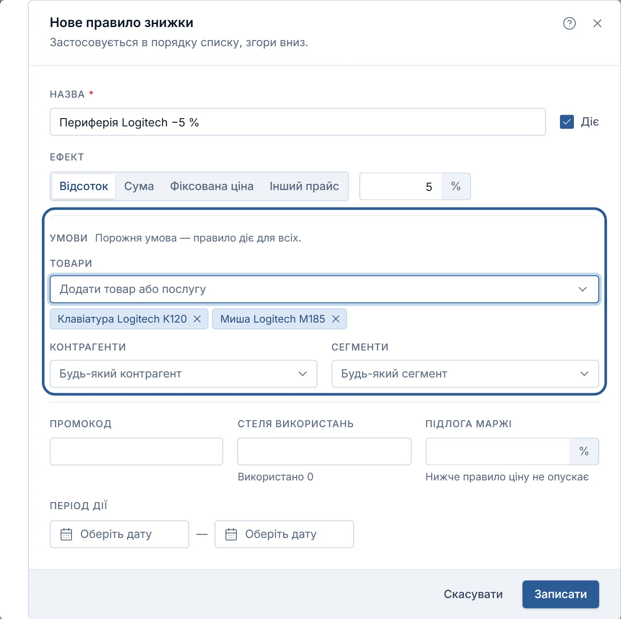Remove the Клавіатура Logitech K120 tag

(x=197, y=319)
